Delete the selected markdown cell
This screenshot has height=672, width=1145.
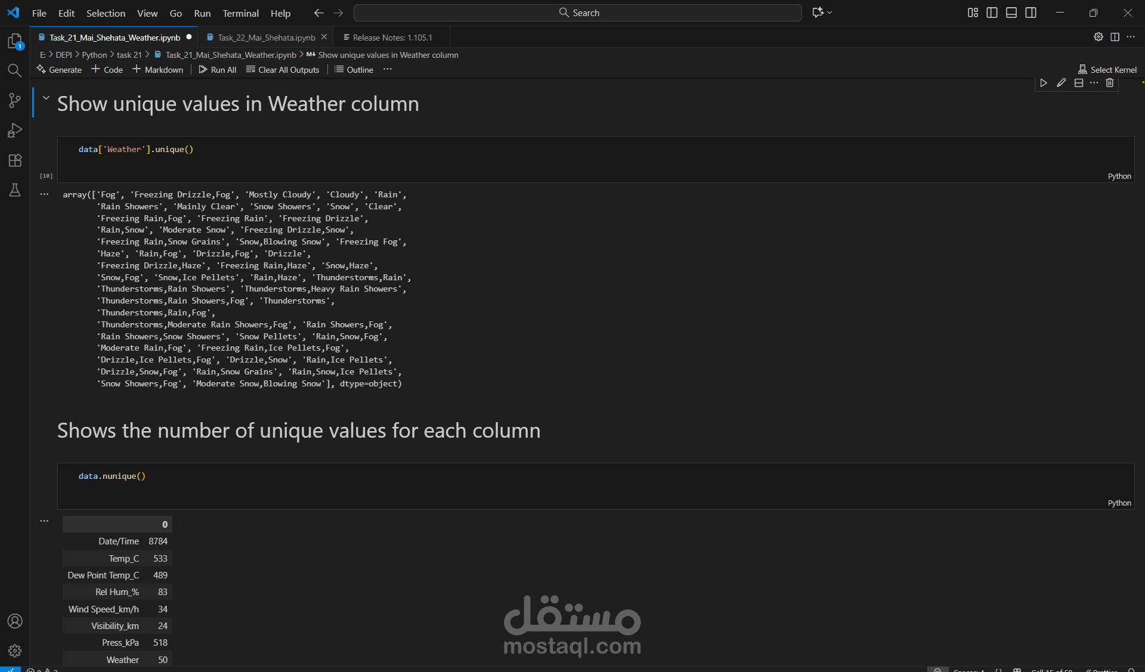pos(1109,83)
